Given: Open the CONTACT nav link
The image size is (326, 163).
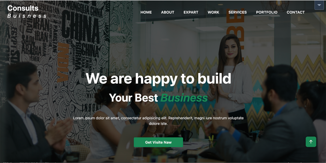Looking at the screenshot, I should [x=295, y=12].
